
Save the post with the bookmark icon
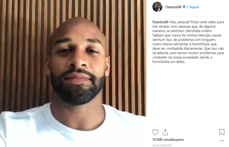click(222, 132)
